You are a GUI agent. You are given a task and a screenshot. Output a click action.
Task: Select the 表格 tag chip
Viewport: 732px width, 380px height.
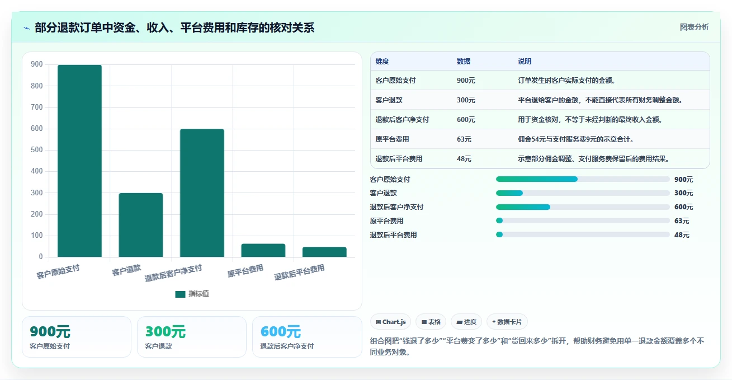[x=431, y=322]
